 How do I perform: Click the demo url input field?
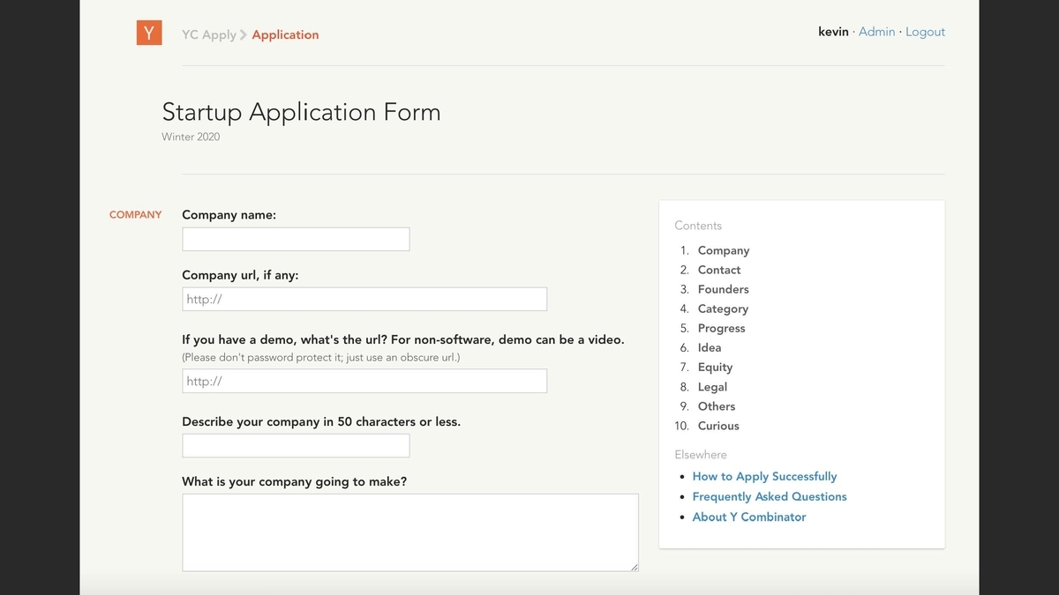(x=364, y=381)
